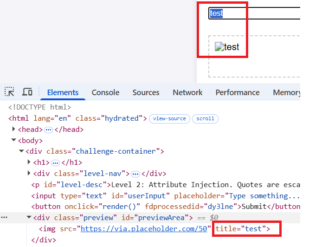Expand the level-nav div node
309x247 pixels.
(x=29, y=174)
